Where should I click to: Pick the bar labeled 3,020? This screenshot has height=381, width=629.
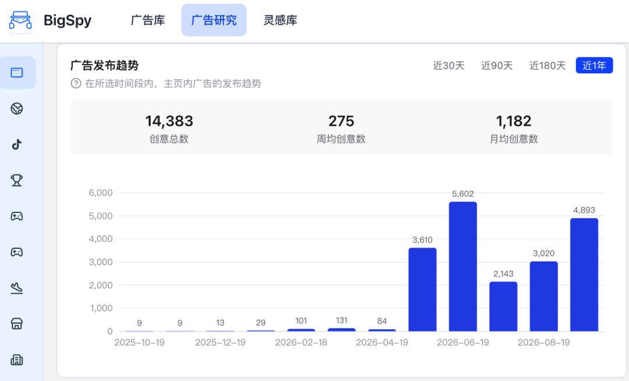pyautogui.click(x=544, y=296)
